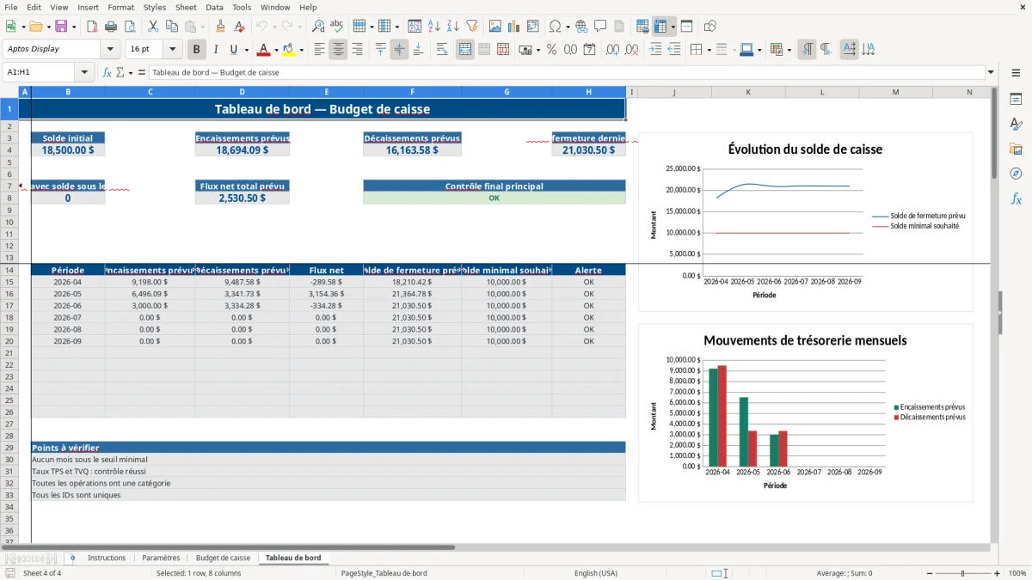1032x580 pixels.
Task: Click zoom out minus button
Action: [x=928, y=573]
